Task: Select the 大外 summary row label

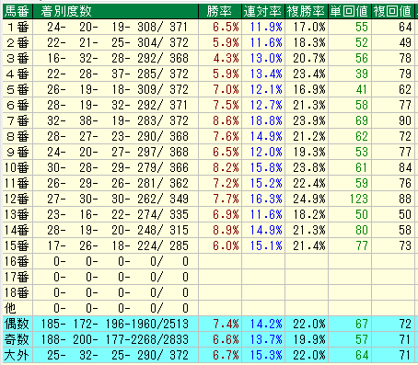Action: [x=17, y=356]
